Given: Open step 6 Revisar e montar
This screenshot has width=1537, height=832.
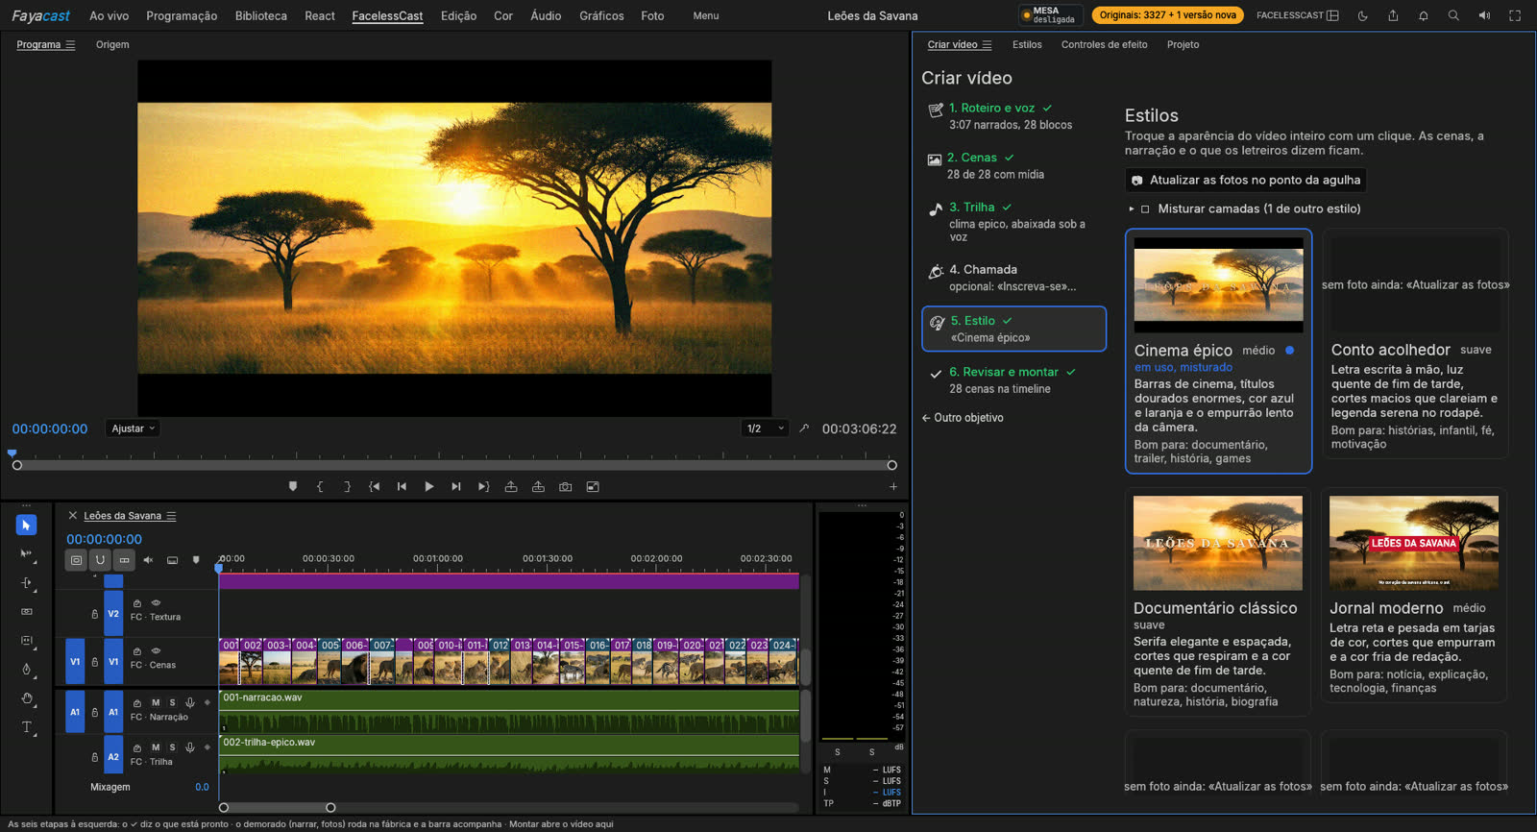Looking at the screenshot, I should coord(1013,380).
